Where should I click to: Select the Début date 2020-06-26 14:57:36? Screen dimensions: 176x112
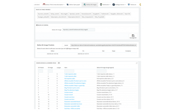(x=53, y=54)
